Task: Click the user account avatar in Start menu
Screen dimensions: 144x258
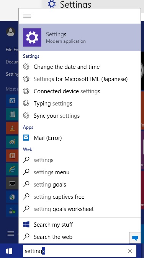Action: click(x=11, y=32)
